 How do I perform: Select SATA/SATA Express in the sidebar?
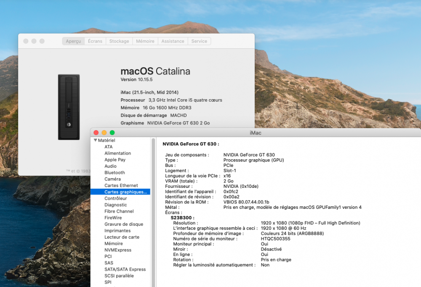coord(125,269)
